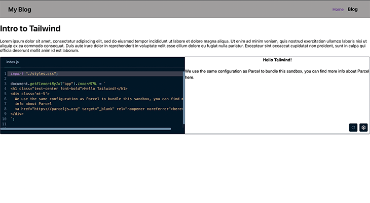Screen dimensions: 370x203
Task: Click the editor's horizontal scrollbar
Action: (86, 129)
